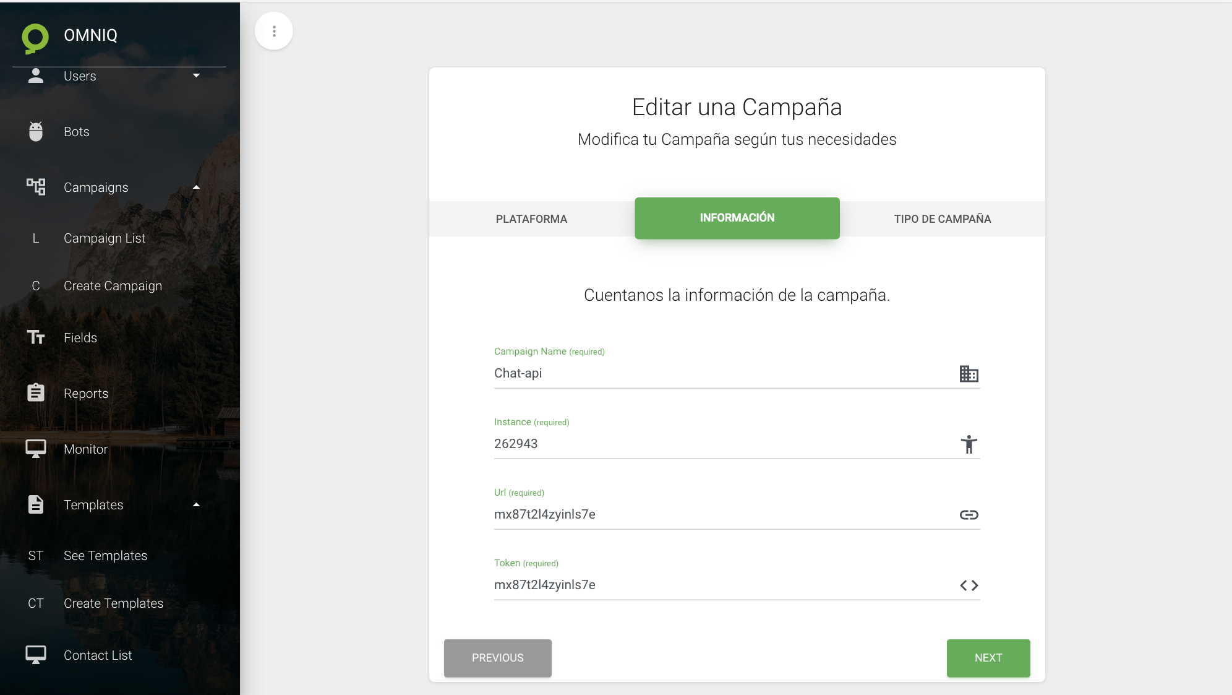Viewport: 1232px width, 695px height.
Task: Open Campaign List in sidebar
Action: [105, 238]
